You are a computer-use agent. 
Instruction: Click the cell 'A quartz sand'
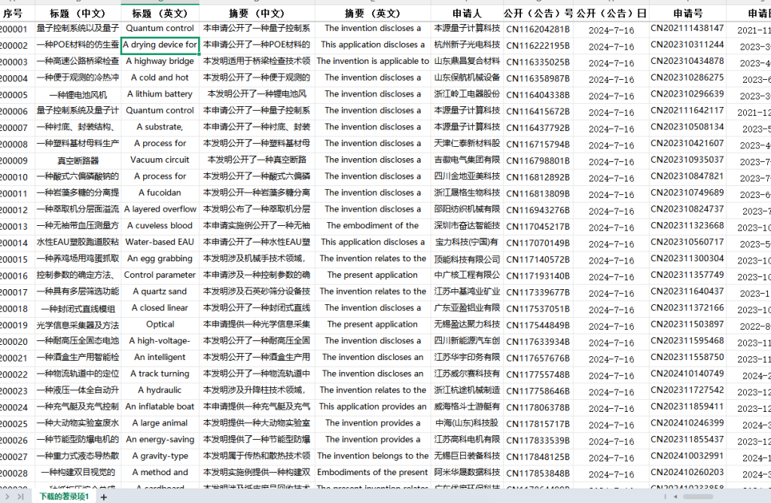(x=160, y=291)
